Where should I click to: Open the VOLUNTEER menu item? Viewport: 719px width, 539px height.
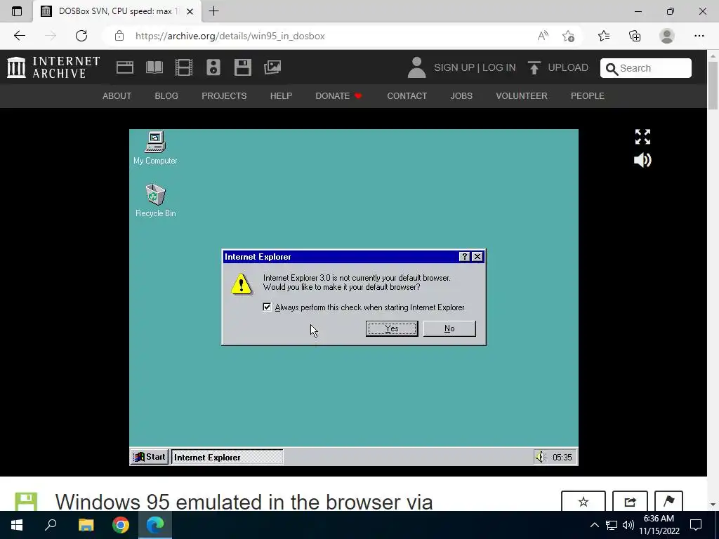[522, 95]
